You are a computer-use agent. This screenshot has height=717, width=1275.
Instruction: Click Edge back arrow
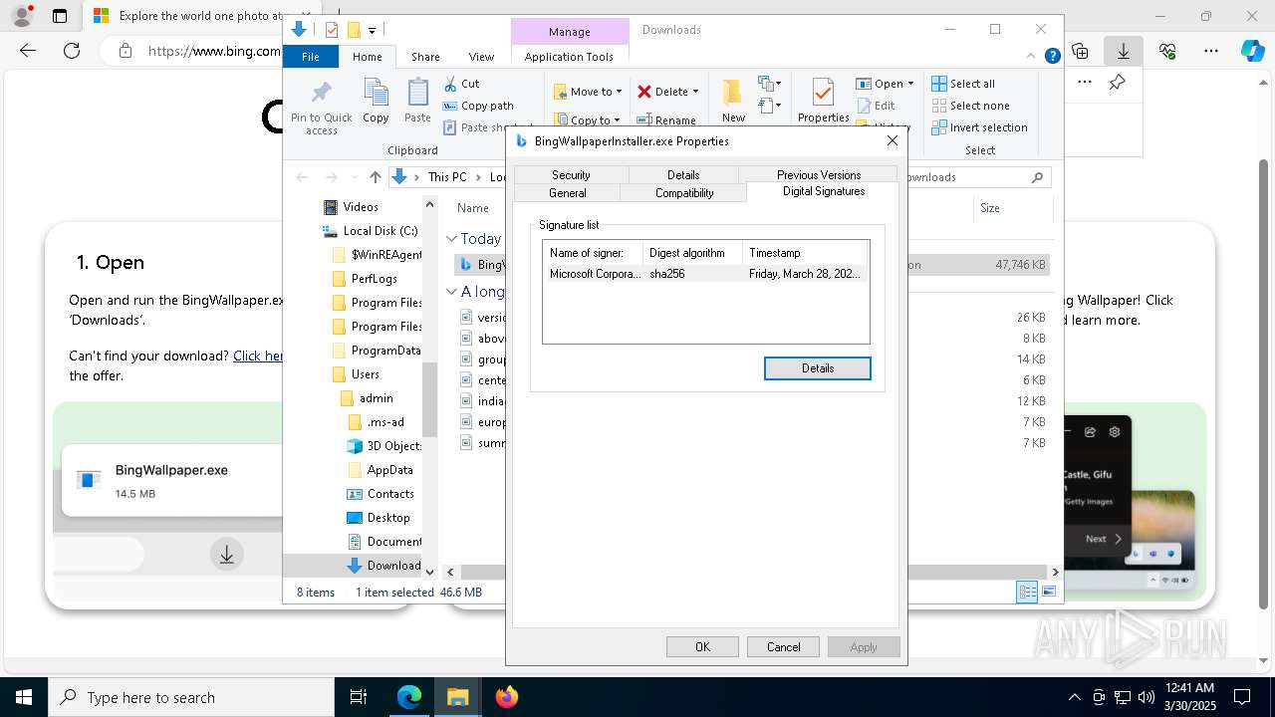click(28, 51)
